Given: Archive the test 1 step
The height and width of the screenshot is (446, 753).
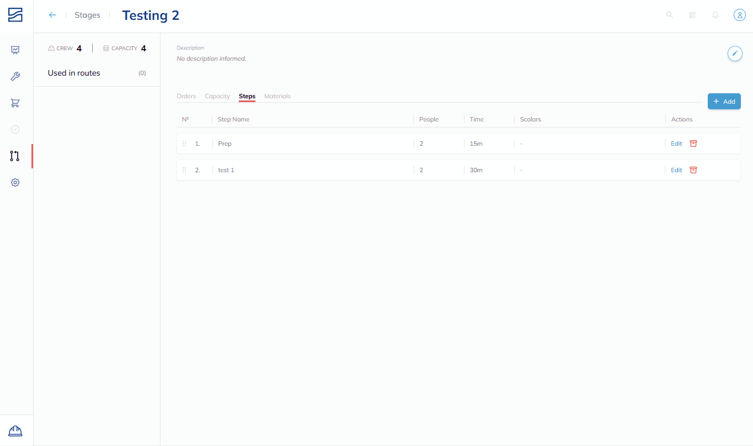Looking at the screenshot, I should pos(693,170).
